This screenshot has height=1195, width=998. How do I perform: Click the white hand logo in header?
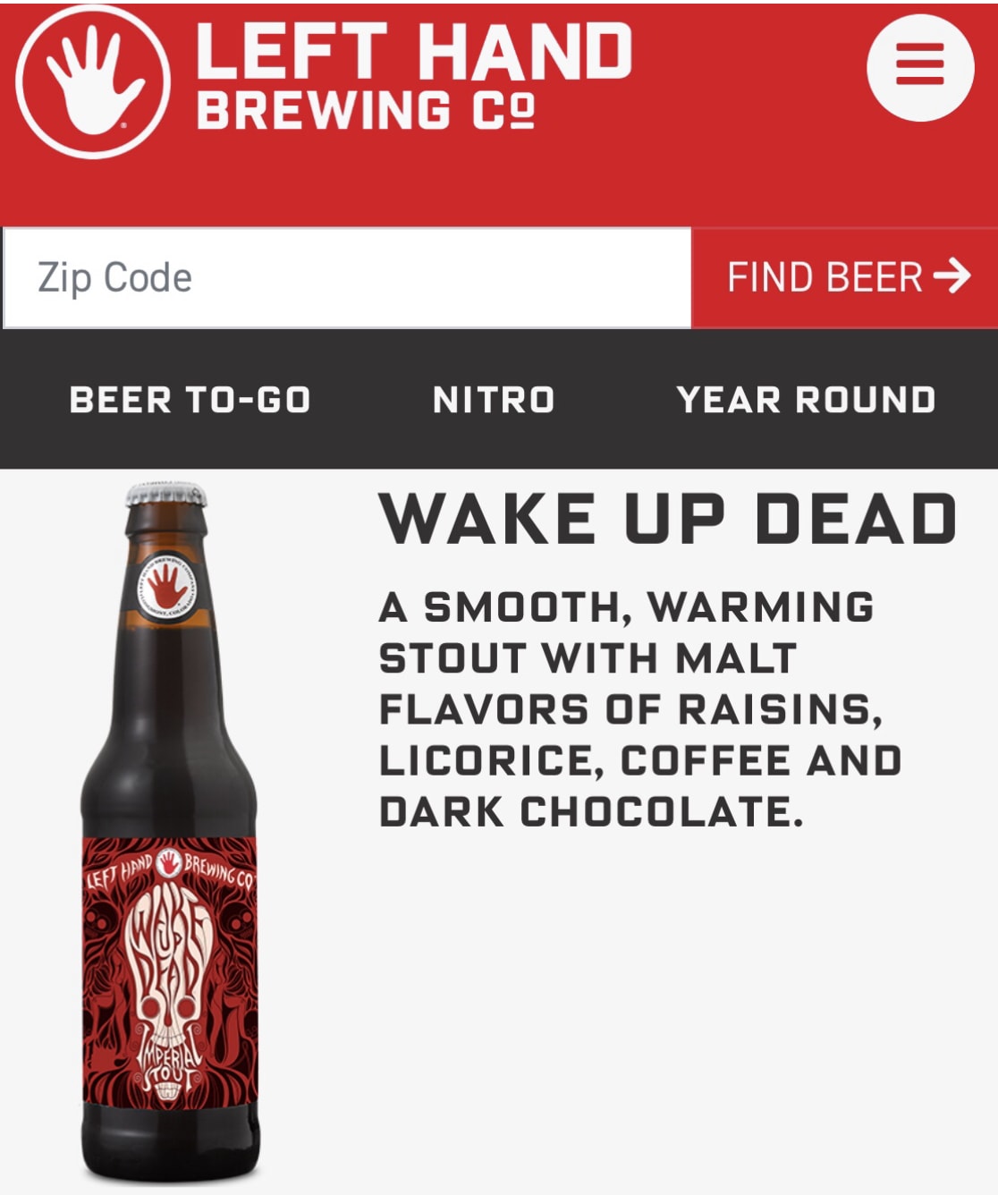click(x=92, y=81)
